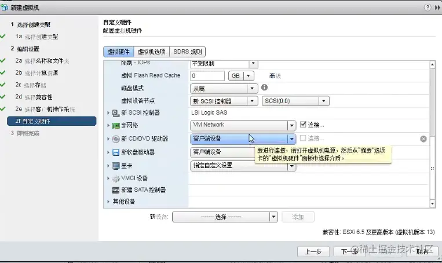
Task: Go to step 2b select compute resource
Action: [x=36, y=73]
